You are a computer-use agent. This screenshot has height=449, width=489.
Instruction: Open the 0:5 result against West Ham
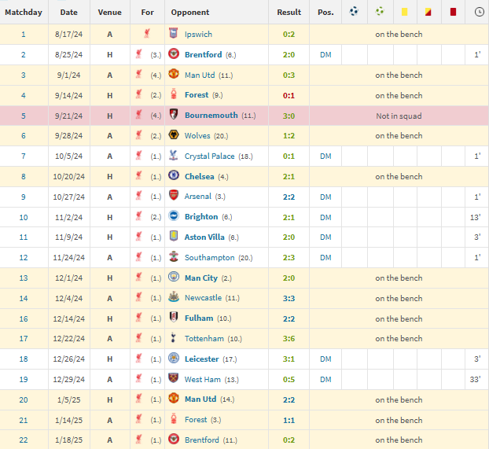pyautogui.click(x=289, y=380)
